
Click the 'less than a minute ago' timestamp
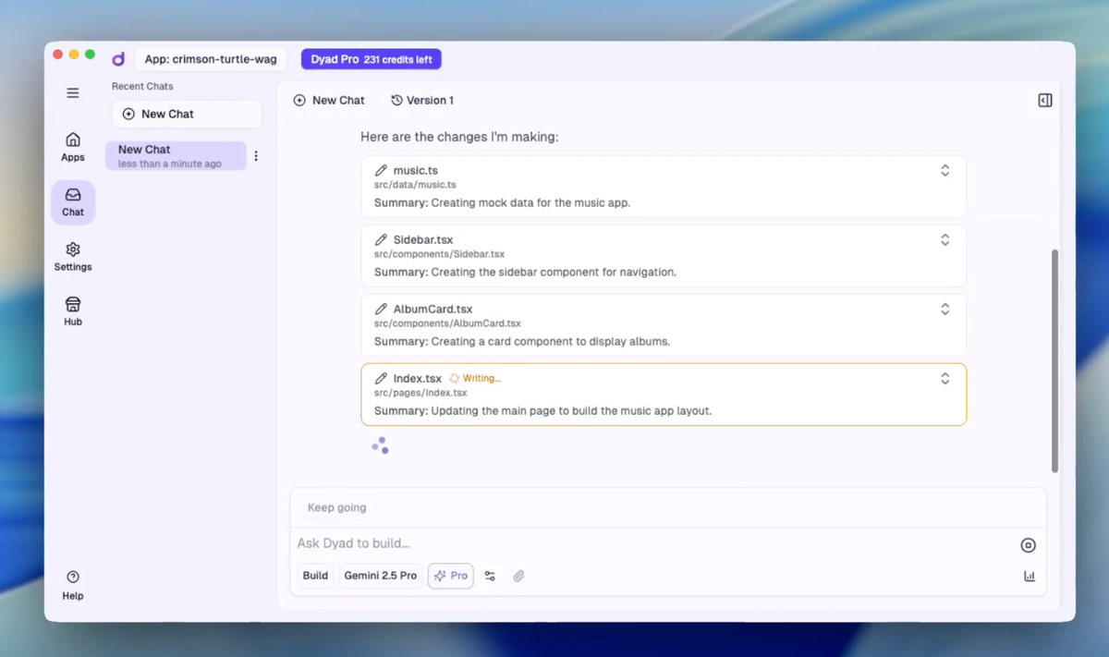170,164
